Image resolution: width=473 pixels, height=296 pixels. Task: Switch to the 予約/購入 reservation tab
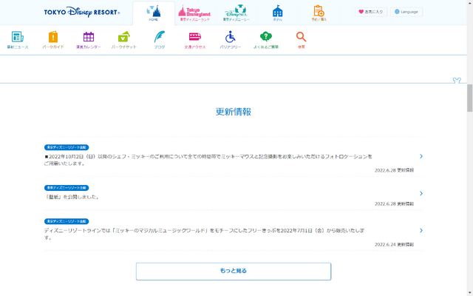click(x=319, y=13)
